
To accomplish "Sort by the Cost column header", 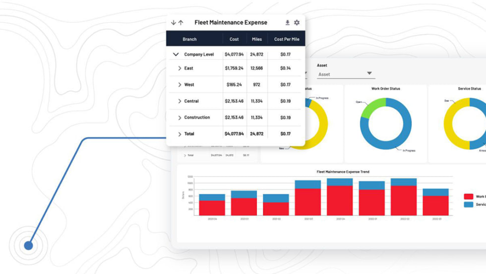I will tap(234, 39).
